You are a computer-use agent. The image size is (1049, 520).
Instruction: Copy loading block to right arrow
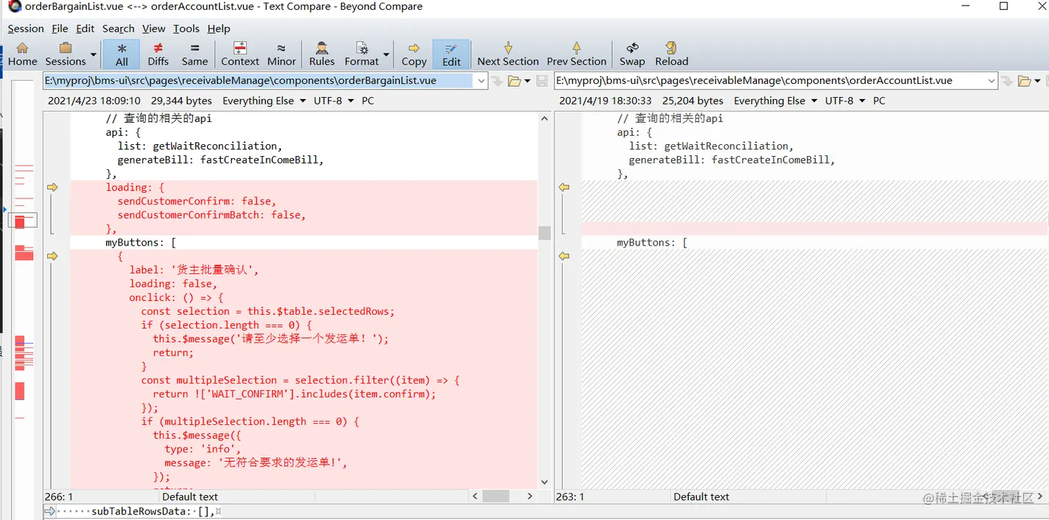pyautogui.click(x=52, y=187)
